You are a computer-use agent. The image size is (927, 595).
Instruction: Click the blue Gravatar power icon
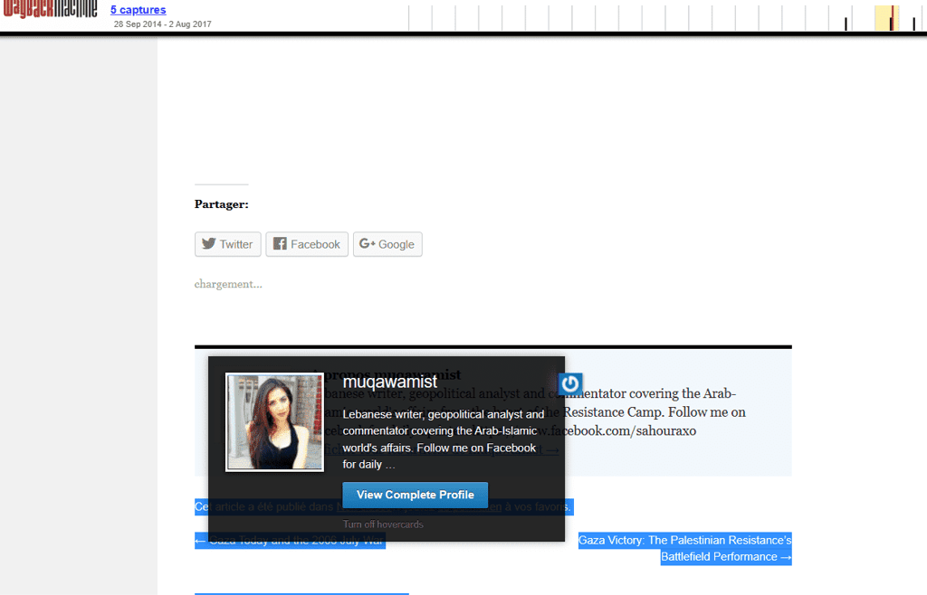(x=570, y=384)
